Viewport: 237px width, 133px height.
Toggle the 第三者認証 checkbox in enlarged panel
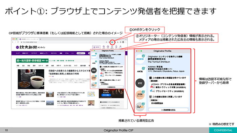(150, 78)
